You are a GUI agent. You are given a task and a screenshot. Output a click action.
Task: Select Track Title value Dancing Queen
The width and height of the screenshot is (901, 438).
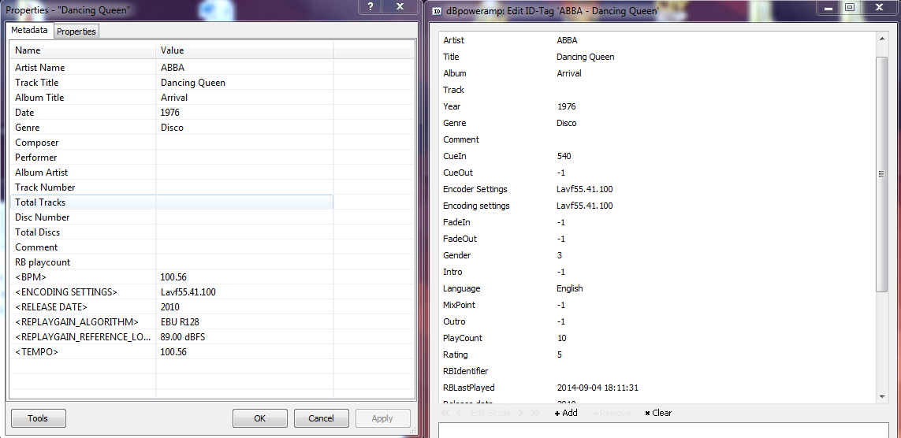[x=193, y=83]
